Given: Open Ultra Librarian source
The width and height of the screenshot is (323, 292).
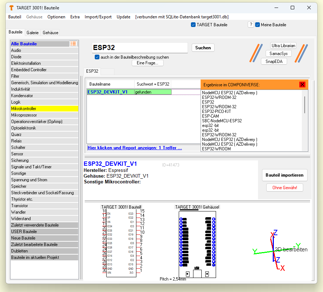Looking at the screenshot, I should pos(283,46).
